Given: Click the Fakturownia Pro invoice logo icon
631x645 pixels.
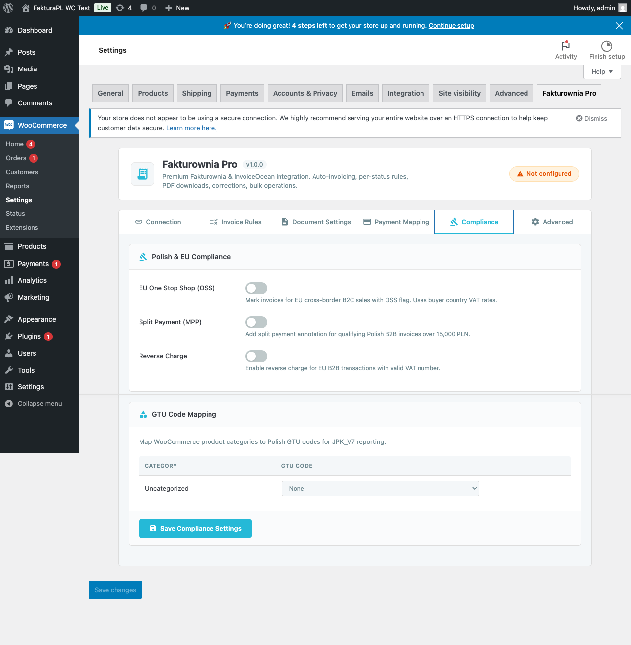Looking at the screenshot, I should [x=142, y=174].
